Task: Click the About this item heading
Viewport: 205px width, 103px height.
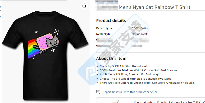Action: click(x=111, y=59)
